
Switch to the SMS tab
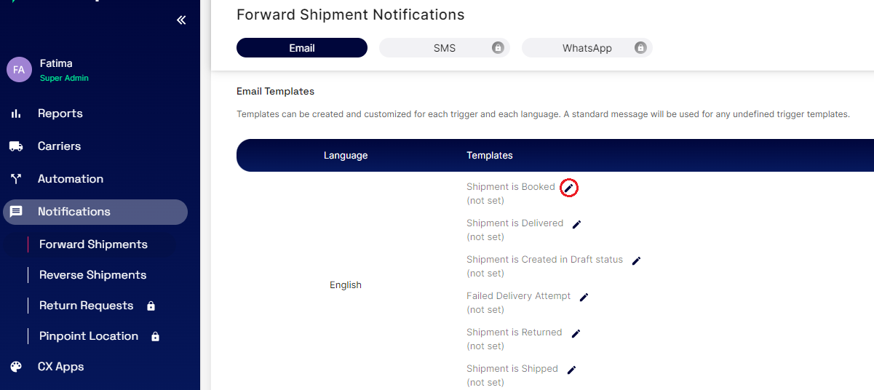click(x=444, y=48)
